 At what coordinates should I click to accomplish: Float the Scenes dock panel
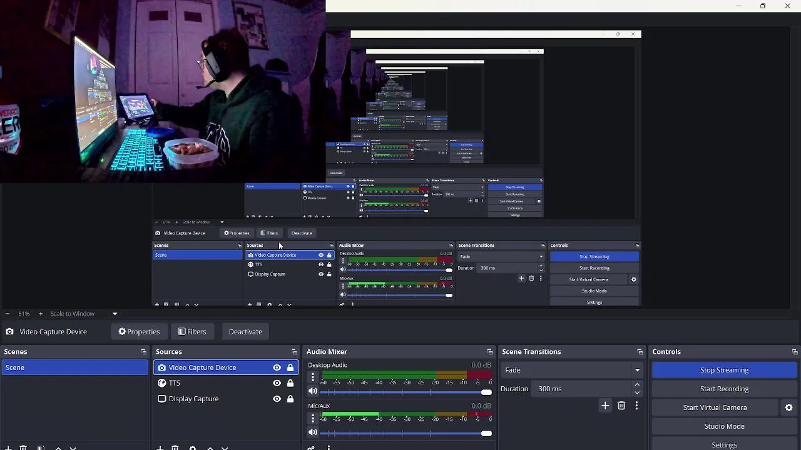pyautogui.click(x=143, y=352)
